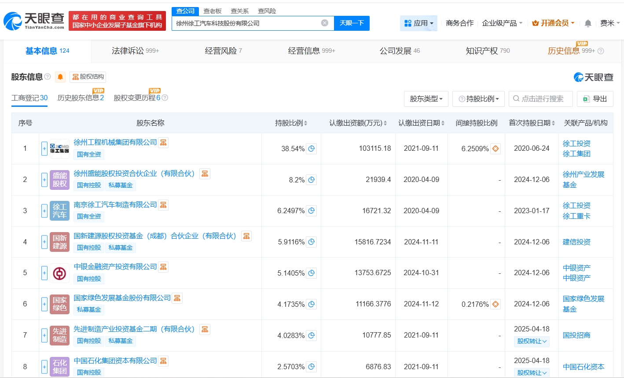Viewport: 624px width, 378px height.
Task: Open the 股权结构 chart button
Action: pos(88,77)
